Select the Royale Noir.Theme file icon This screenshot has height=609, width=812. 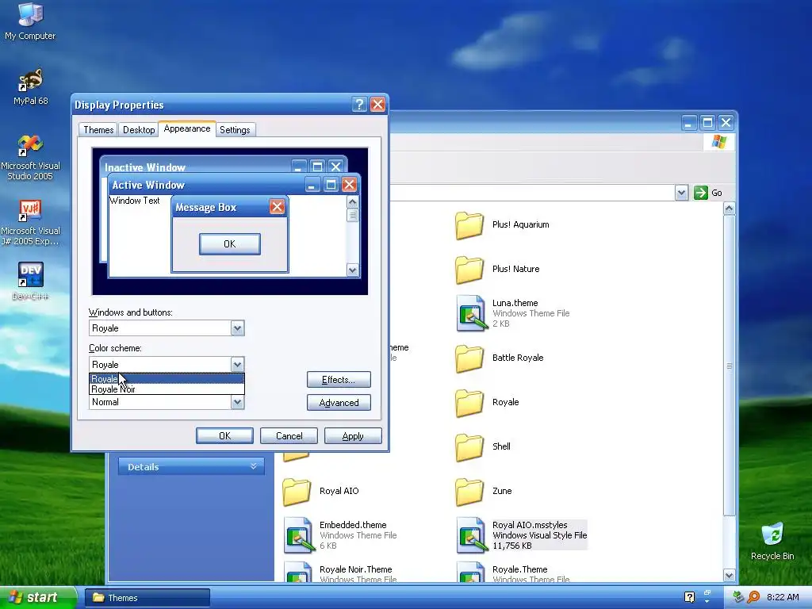pos(299,572)
